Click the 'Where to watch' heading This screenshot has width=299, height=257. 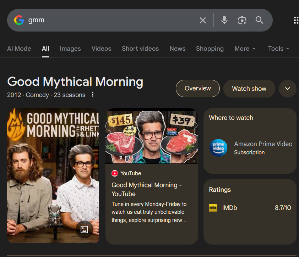point(231,118)
